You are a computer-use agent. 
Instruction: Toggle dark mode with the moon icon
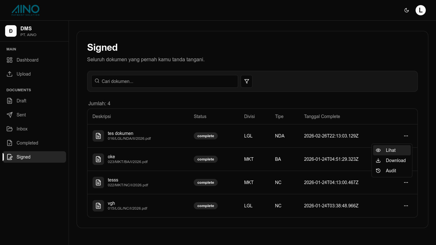click(407, 10)
